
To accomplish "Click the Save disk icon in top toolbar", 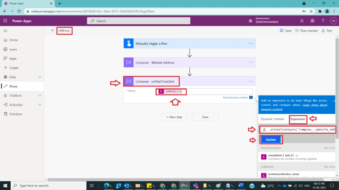I will pos(282,30).
